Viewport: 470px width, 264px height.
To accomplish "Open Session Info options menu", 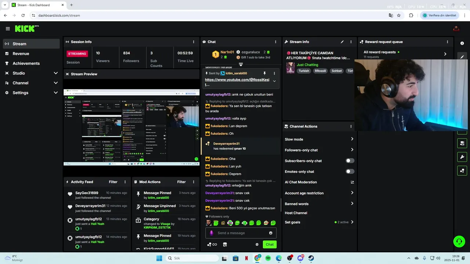I will click(194, 42).
